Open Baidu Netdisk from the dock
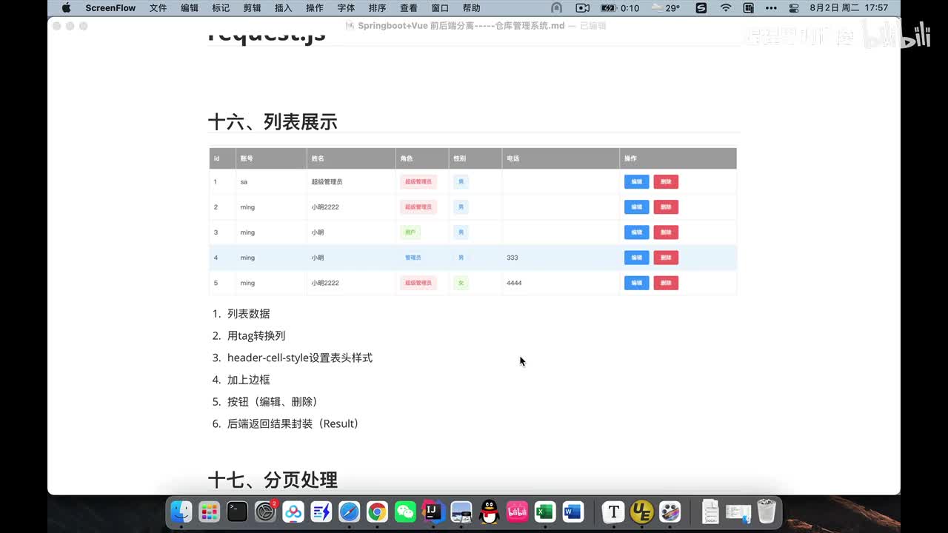This screenshot has width=948, height=533. click(293, 512)
